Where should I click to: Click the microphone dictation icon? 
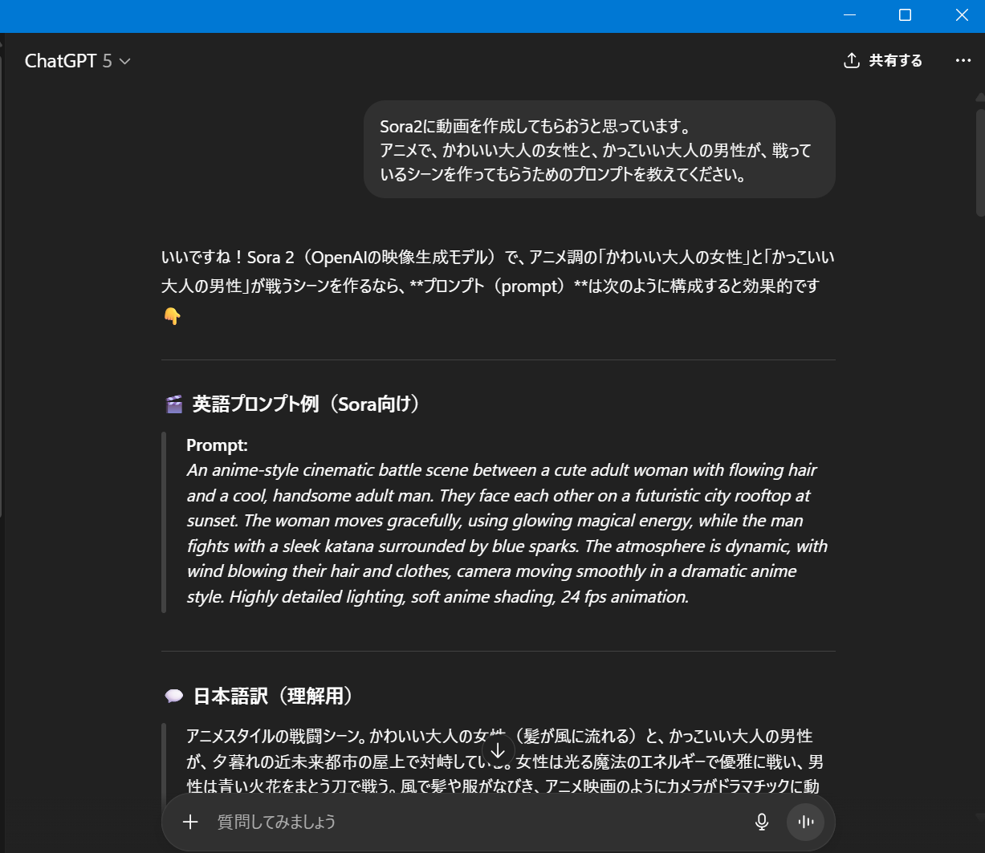click(762, 822)
